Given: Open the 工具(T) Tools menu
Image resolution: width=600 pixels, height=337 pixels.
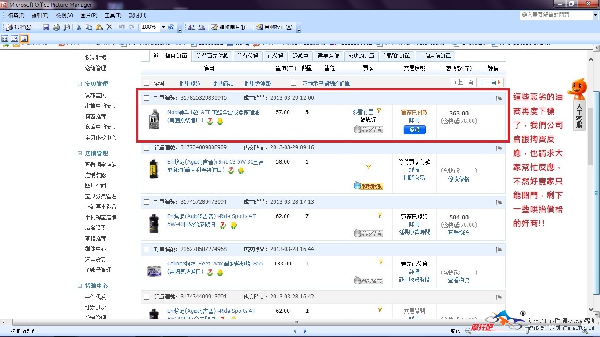Looking at the screenshot, I should pyautogui.click(x=113, y=15).
